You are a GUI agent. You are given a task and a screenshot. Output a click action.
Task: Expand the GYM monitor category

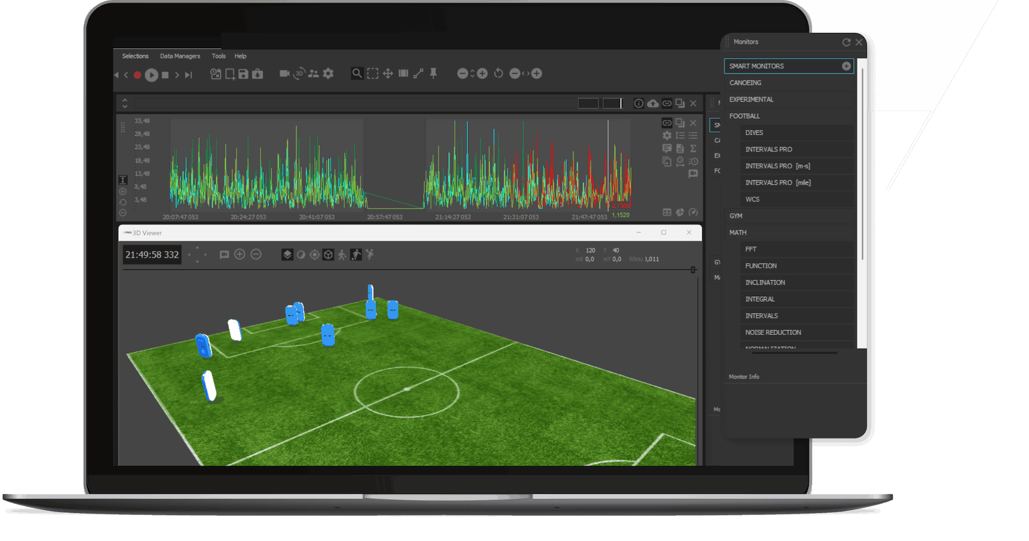click(736, 216)
